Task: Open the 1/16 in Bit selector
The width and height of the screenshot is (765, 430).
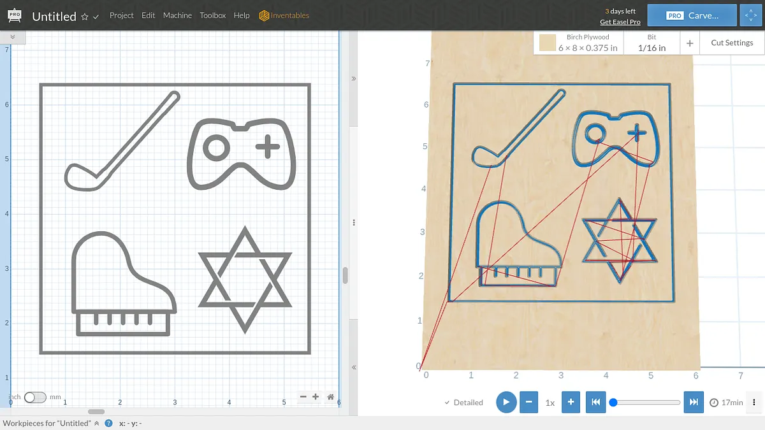Action: (652, 43)
